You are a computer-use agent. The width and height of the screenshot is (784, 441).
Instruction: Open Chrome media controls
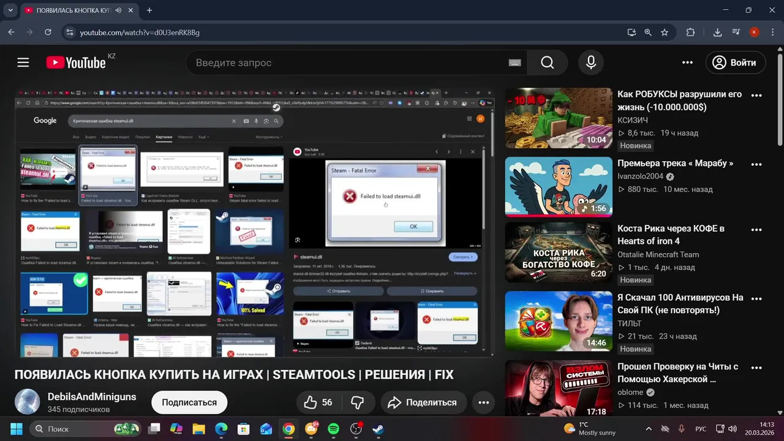736,32
